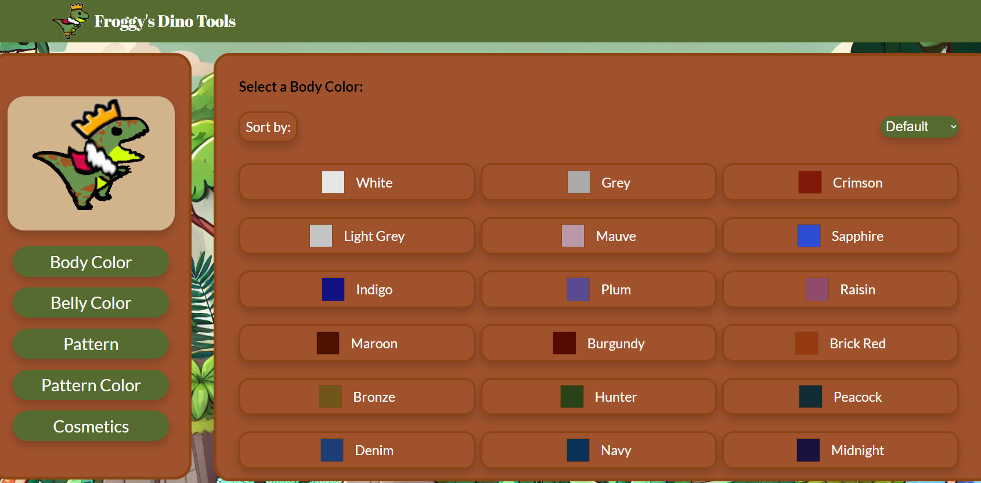The width and height of the screenshot is (981, 483).
Task: Open the Cosmetics section
Action: [91, 427]
